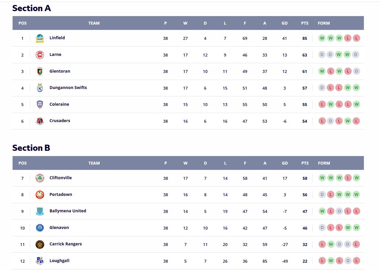Click the Glenavon club crest icon

40,228
